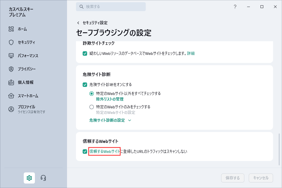The height and width of the screenshot is (188, 282).
Task: Close the Kaspersky window
Action: click(x=275, y=7)
